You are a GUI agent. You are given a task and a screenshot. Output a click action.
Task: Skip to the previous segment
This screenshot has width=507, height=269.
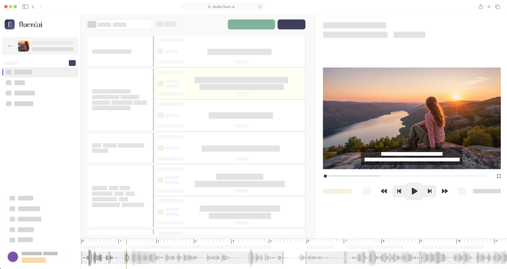pyautogui.click(x=399, y=191)
